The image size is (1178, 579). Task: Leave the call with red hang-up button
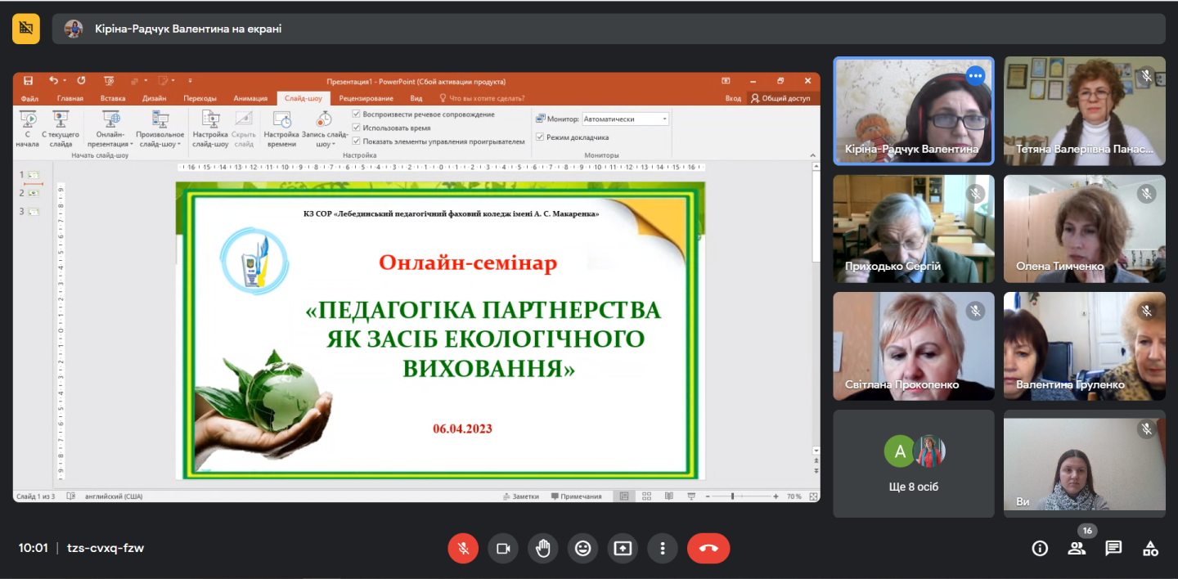click(708, 548)
